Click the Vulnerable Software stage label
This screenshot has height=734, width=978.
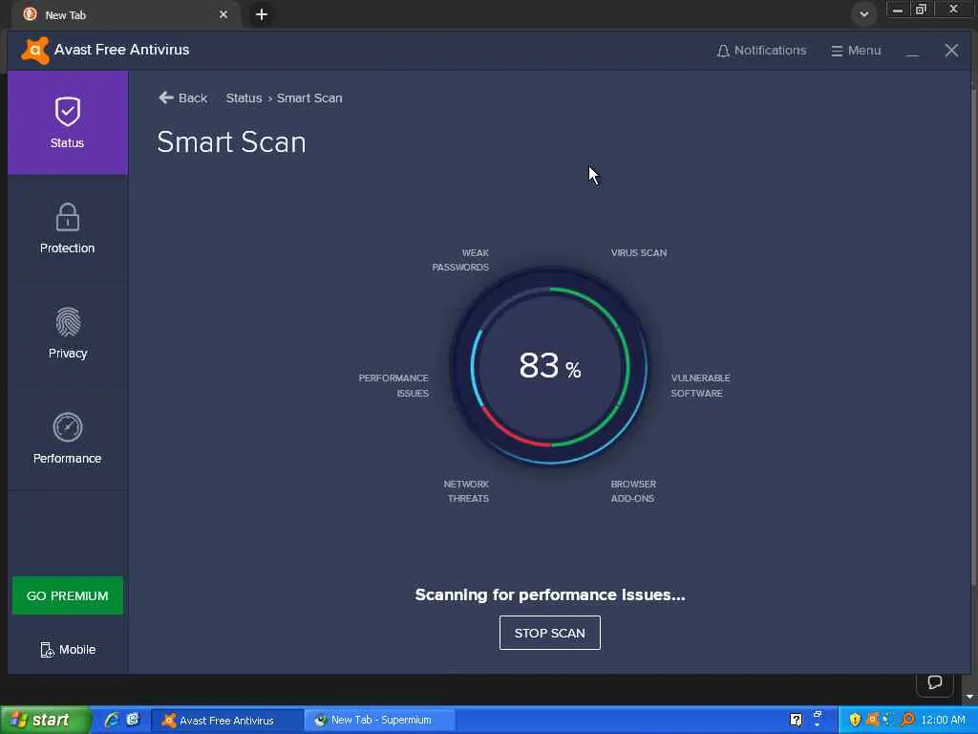pyautogui.click(x=700, y=385)
